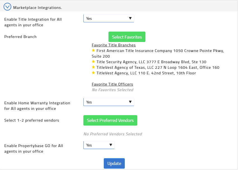
Task: Click the Favorite Title Branches heading
Action: (114, 45)
